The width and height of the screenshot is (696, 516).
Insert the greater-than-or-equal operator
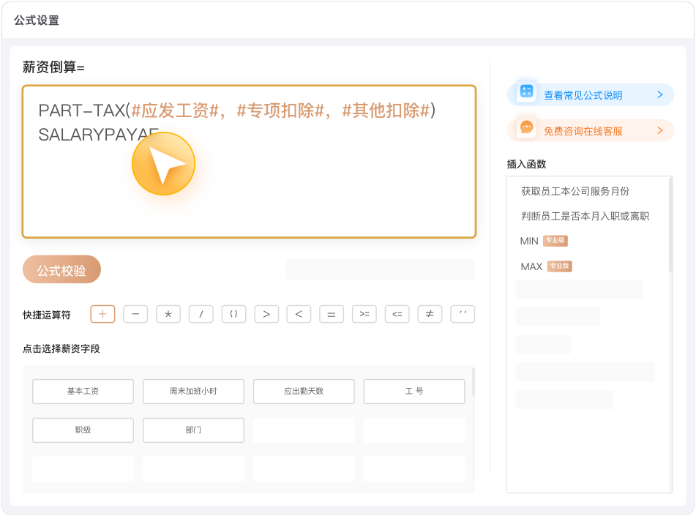coord(364,314)
